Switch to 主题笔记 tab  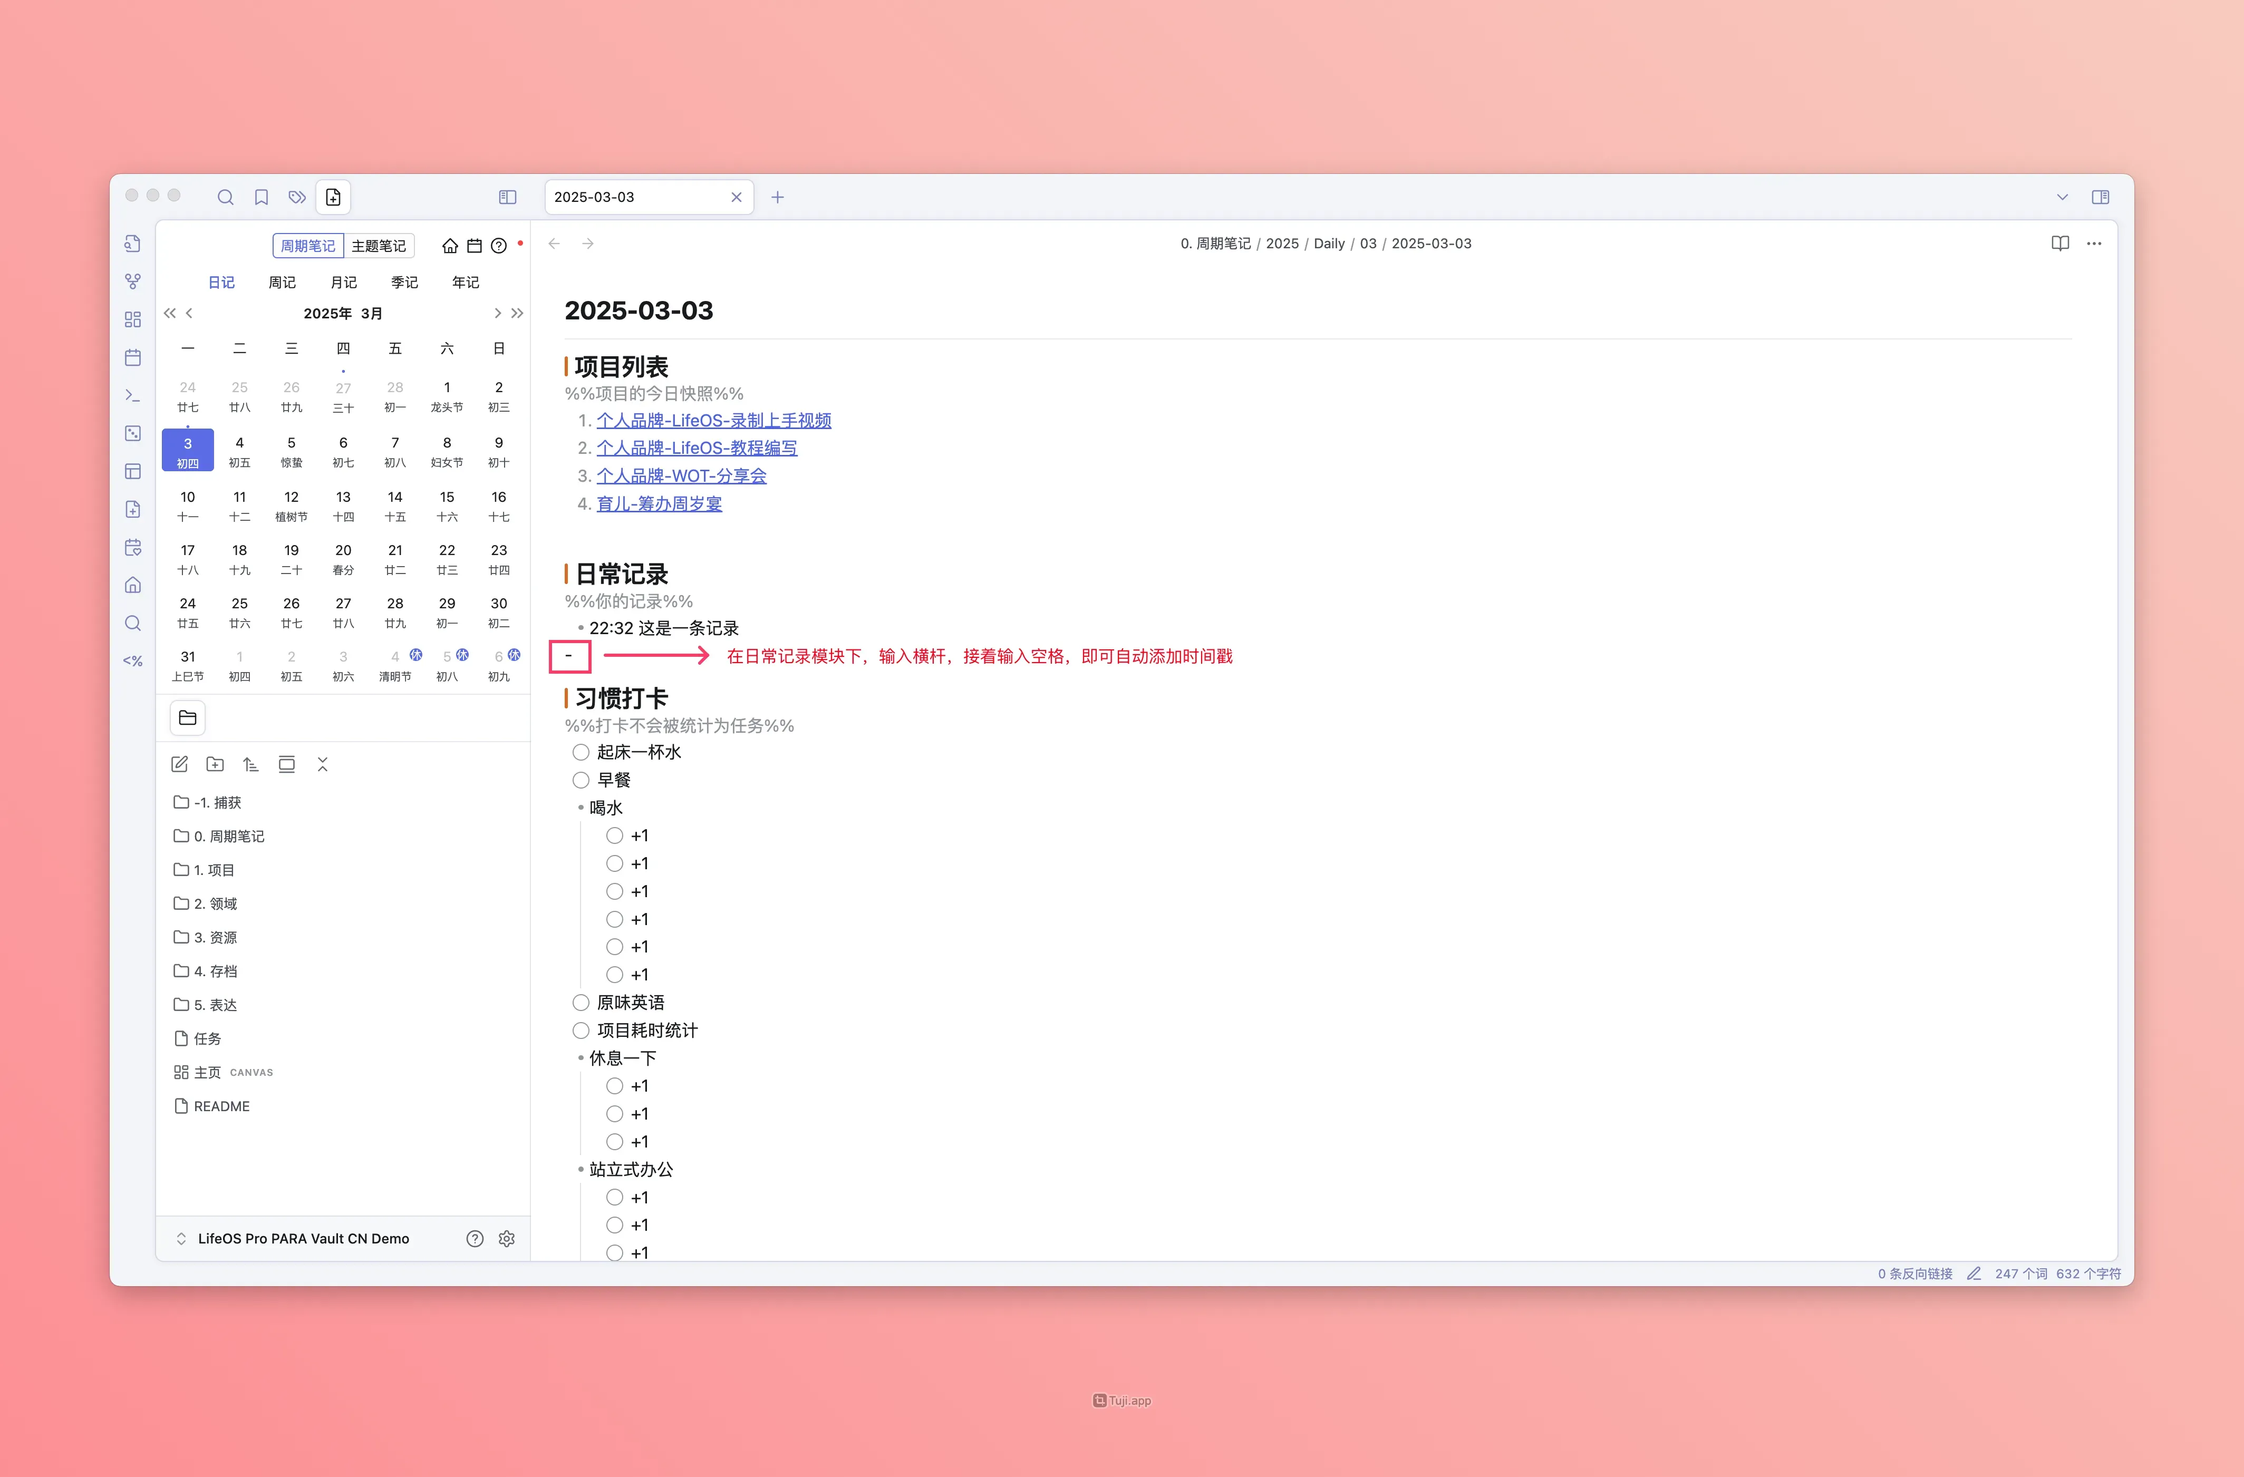coord(378,246)
